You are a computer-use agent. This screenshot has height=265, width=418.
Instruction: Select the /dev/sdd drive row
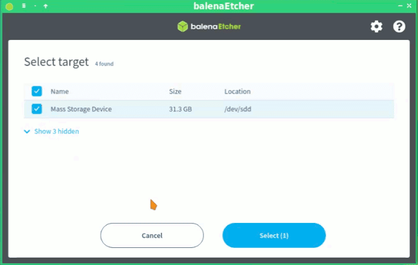[209, 109]
